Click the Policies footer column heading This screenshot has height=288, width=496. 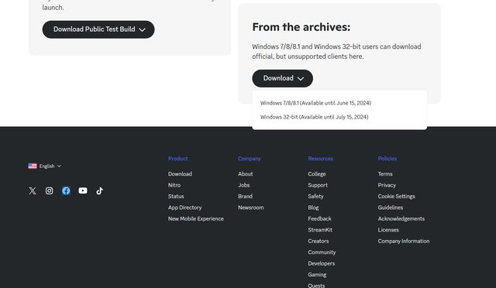pos(387,159)
